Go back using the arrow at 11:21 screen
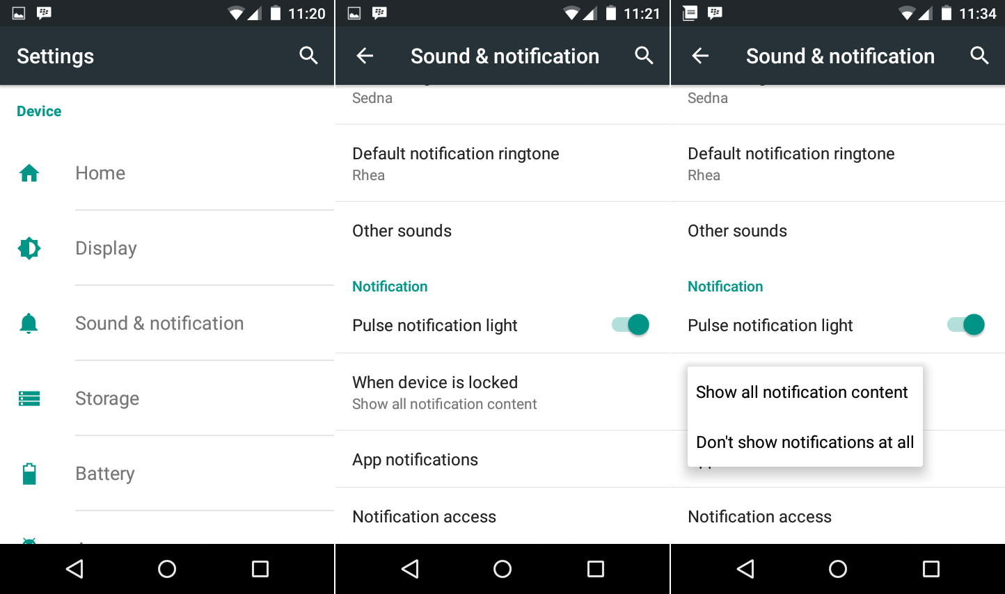This screenshot has height=594, width=1005. point(365,56)
